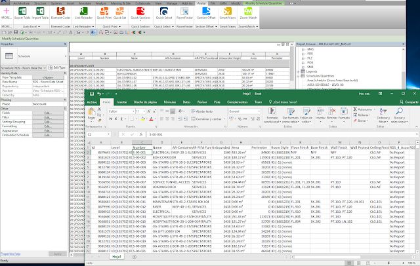Viewport: 420px width, 266px height.
Task: Save the Revit project from quick access toolbar
Action: tap(16, 32)
